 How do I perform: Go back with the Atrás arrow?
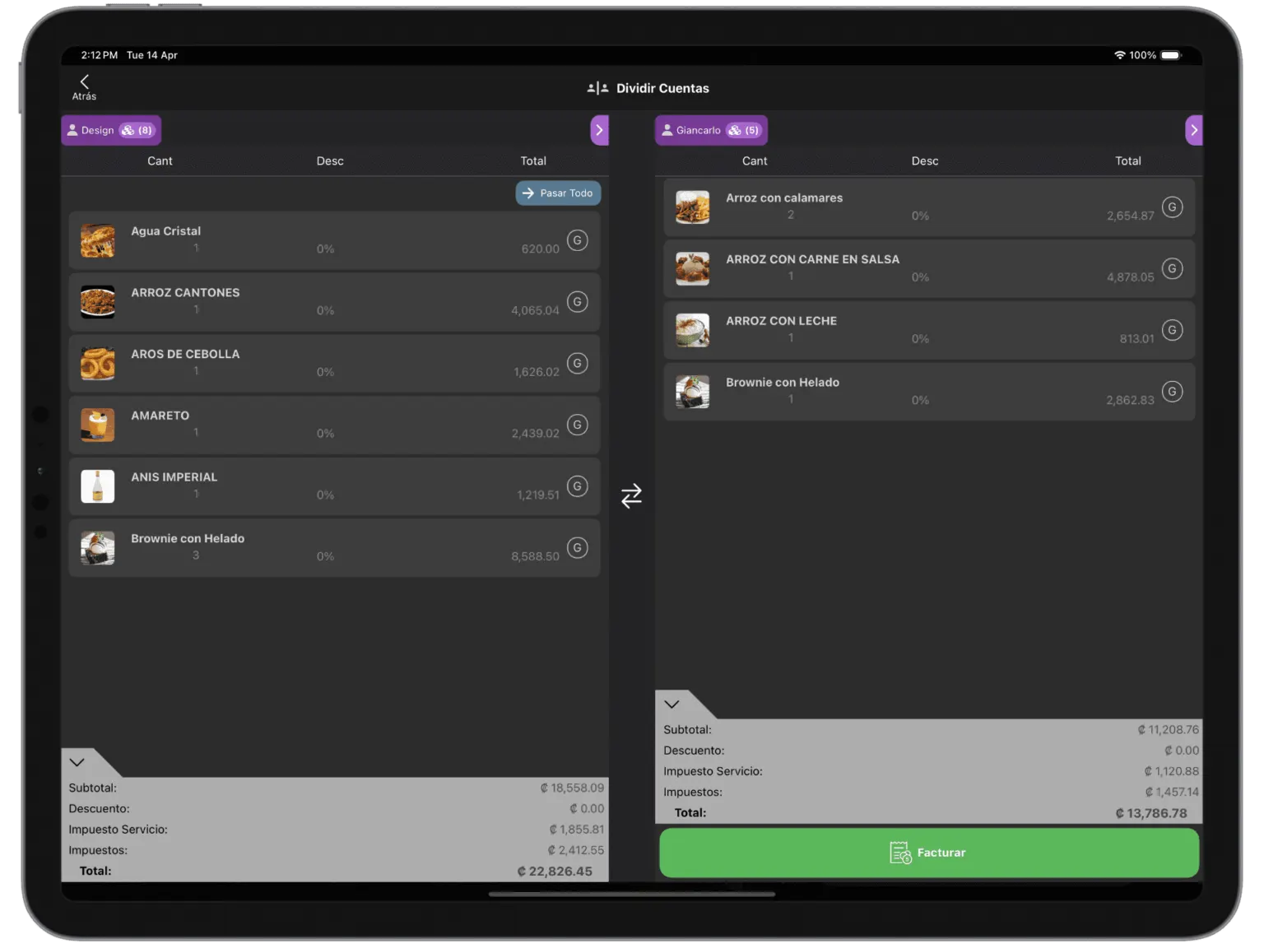pyautogui.click(x=84, y=87)
